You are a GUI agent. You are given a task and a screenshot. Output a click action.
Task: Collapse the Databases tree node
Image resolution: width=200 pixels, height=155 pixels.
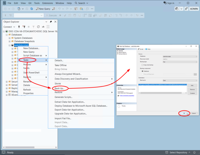pos(6,34)
